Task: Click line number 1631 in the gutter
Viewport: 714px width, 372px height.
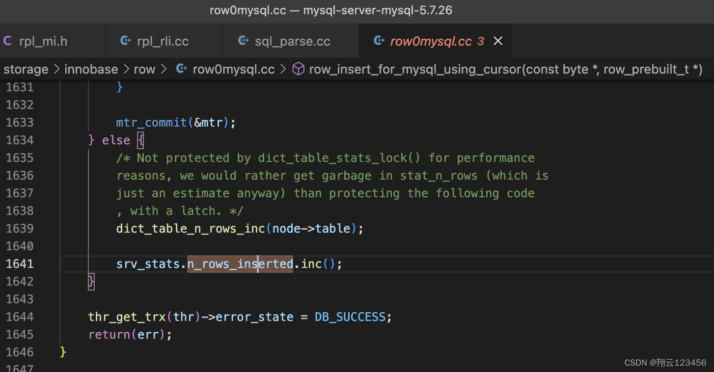Action: [x=20, y=87]
